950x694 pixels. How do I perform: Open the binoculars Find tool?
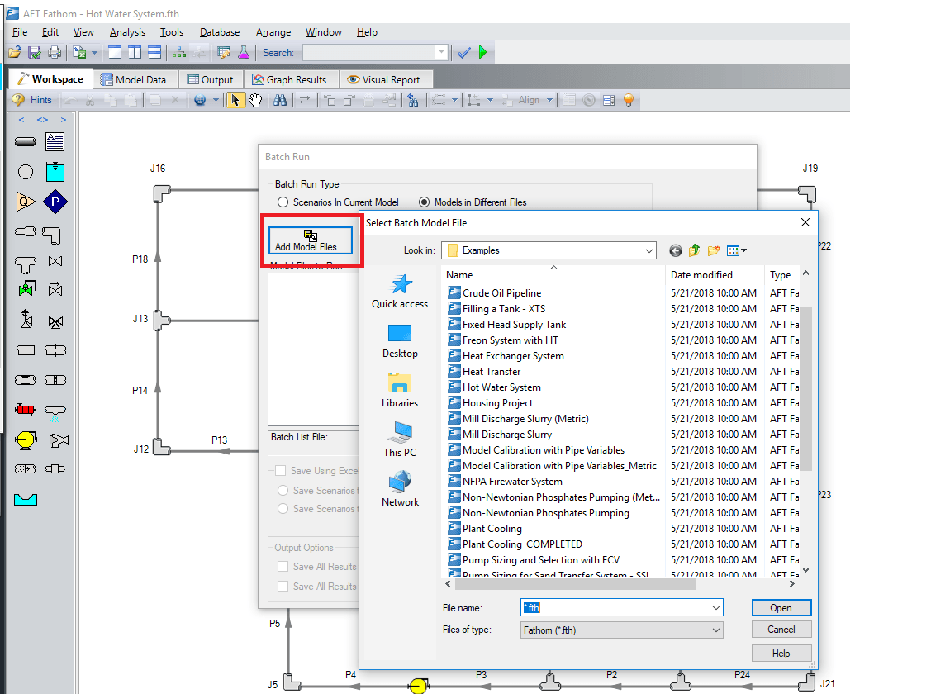(280, 100)
